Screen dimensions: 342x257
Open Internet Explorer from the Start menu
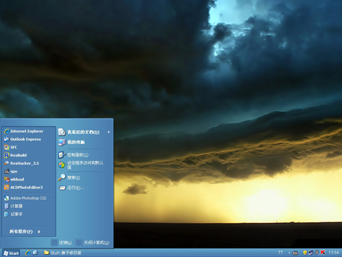(x=24, y=131)
